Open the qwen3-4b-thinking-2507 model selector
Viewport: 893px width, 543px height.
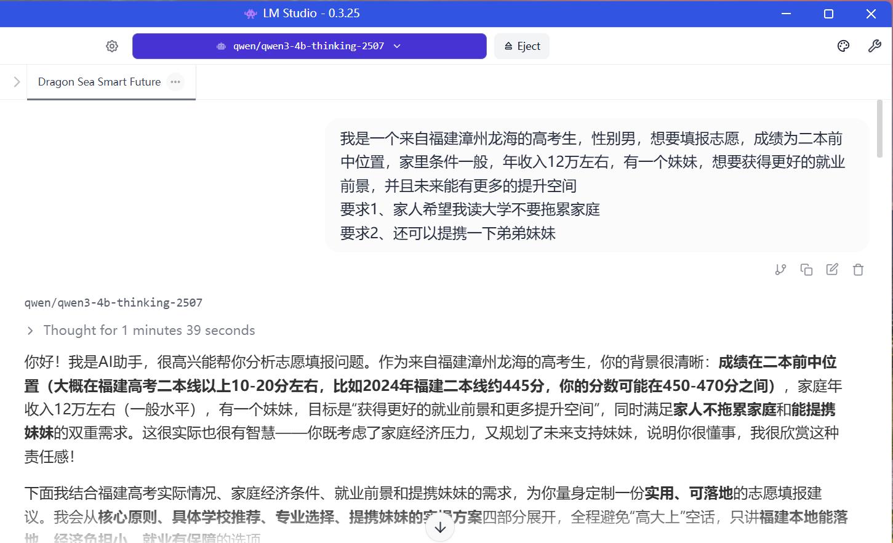(x=310, y=46)
